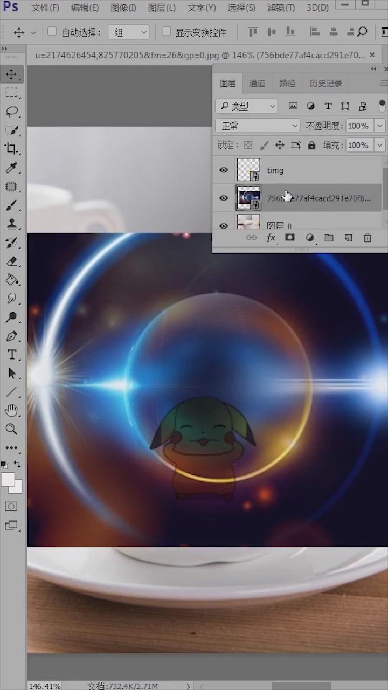
Task: Reset default foreground and background colors
Action: tap(4, 464)
